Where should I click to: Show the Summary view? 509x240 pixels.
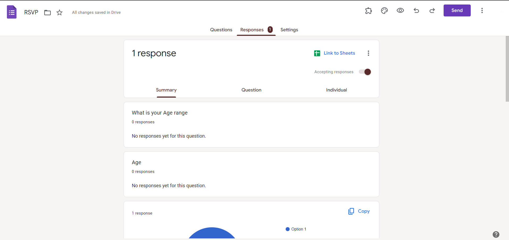166,90
